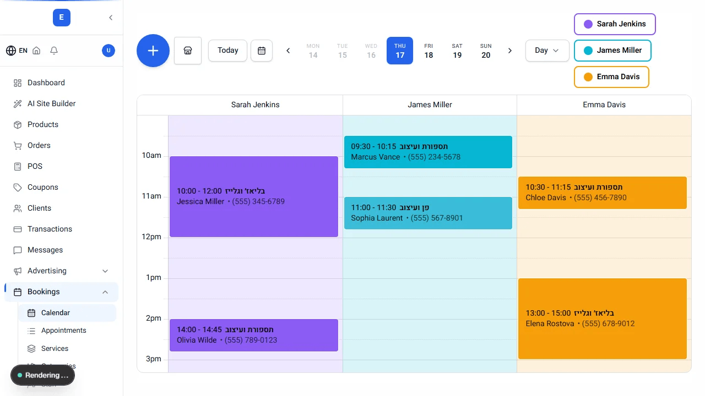Image resolution: width=705 pixels, height=396 pixels.
Task: Open Marcus Vance's 09:30 appointment
Action: [428, 152]
